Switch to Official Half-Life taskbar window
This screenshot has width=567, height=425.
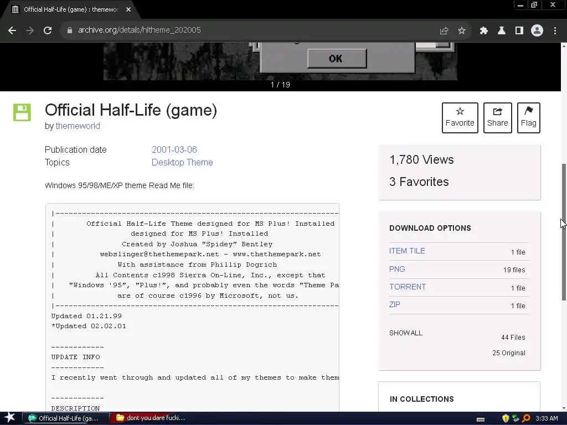65,418
